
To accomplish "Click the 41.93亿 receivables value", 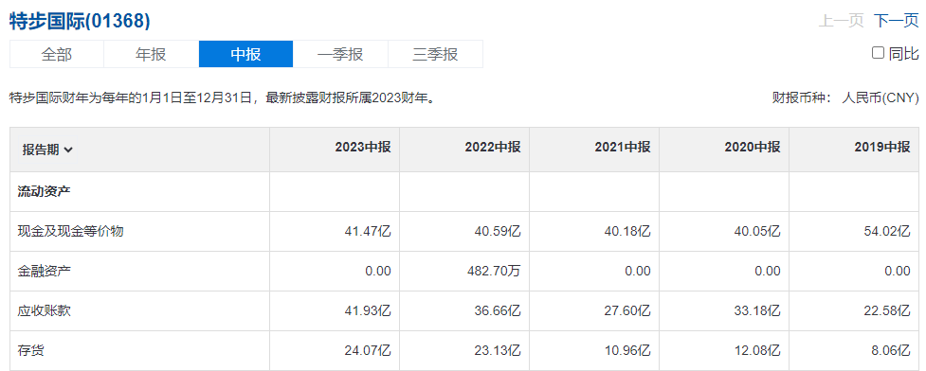I will click(368, 310).
